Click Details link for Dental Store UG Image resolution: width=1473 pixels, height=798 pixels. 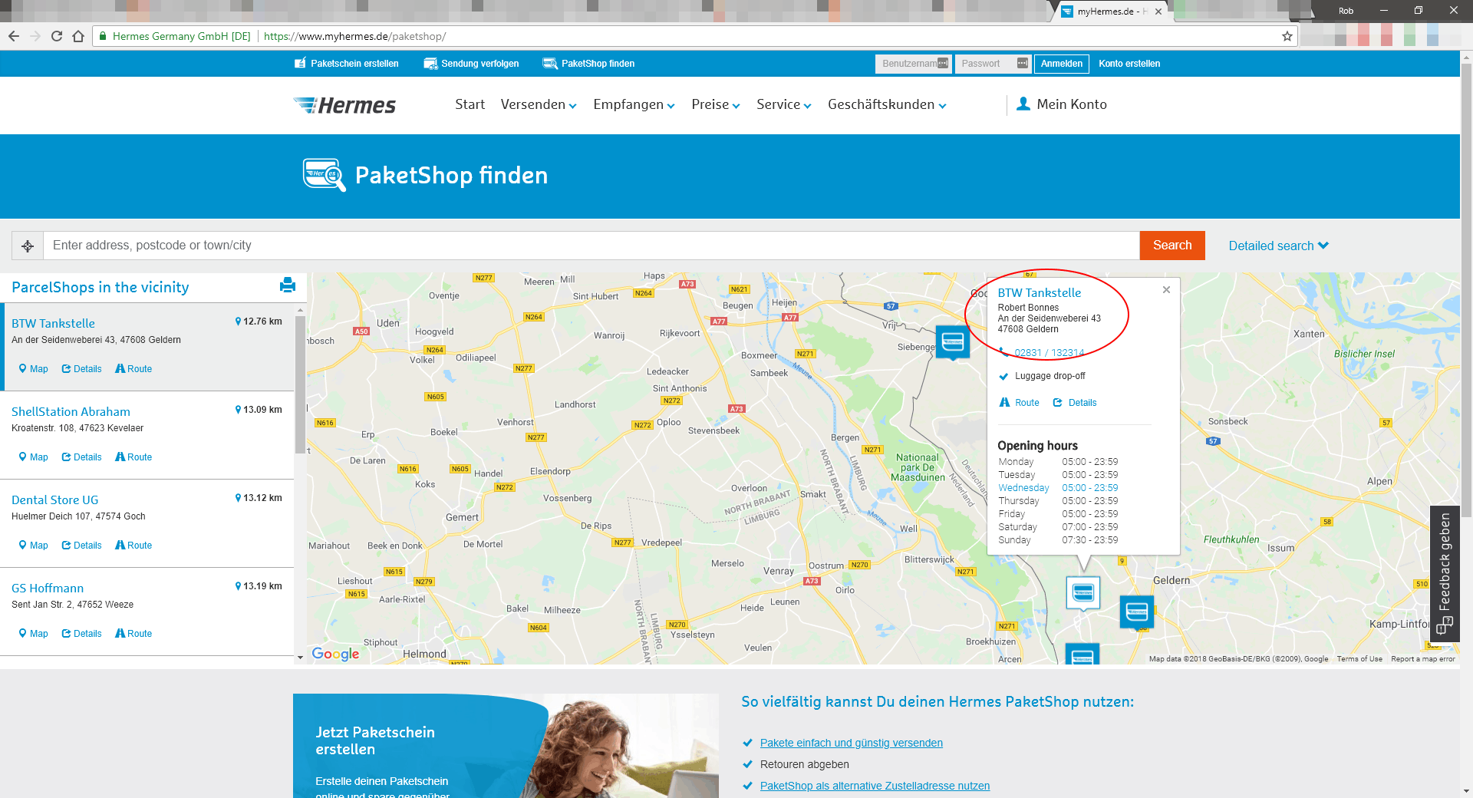87,546
